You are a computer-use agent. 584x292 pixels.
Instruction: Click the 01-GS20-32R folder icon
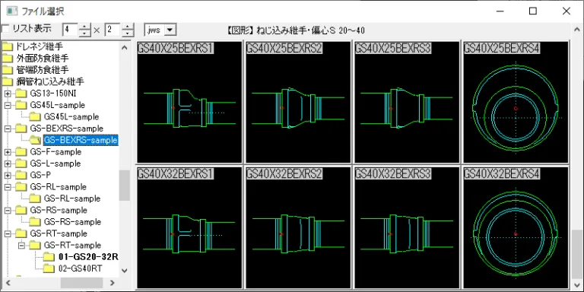pos(49,257)
